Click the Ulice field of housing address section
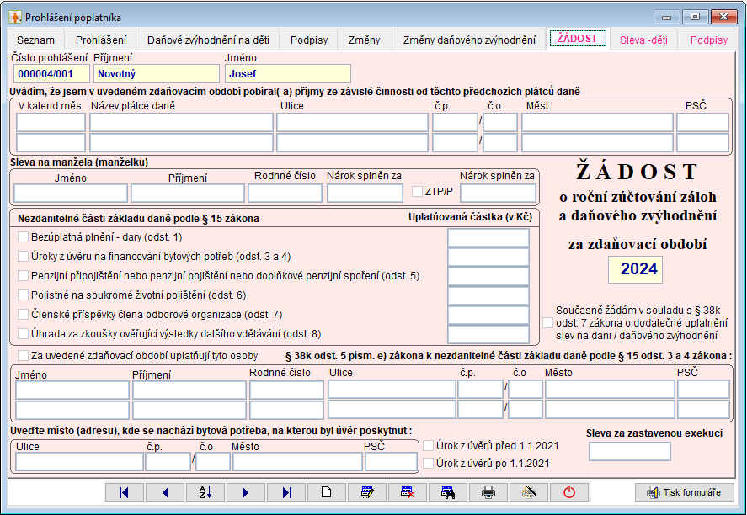 79,462
